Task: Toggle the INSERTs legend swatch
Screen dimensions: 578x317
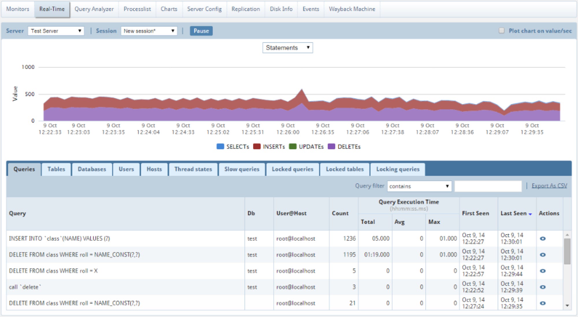Action: [257, 146]
